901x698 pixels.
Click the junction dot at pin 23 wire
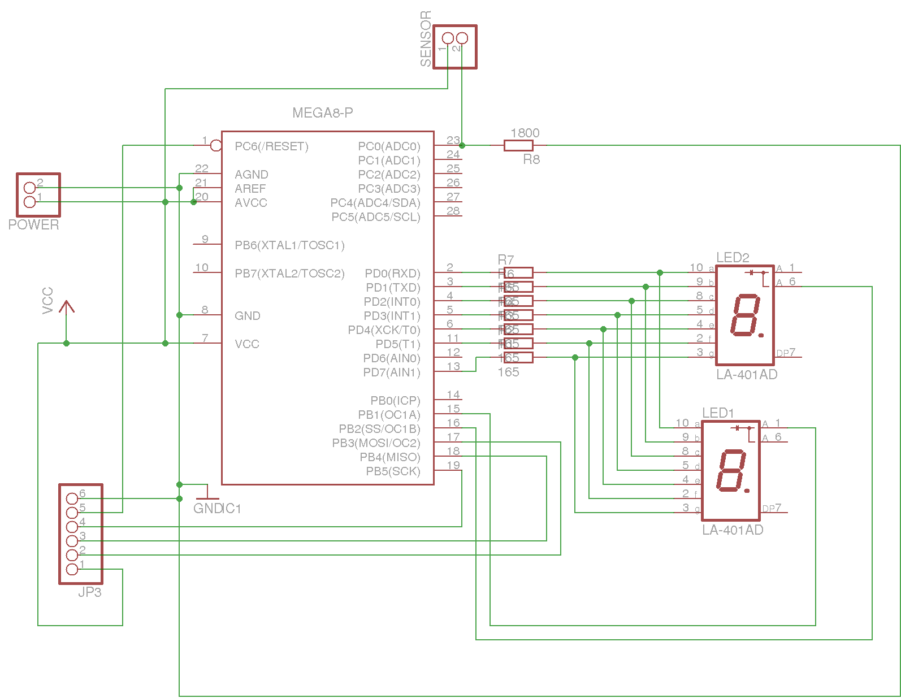pyautogui.click(x=462, y=146)
